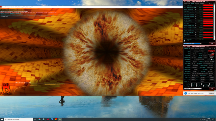Open the GPU Voltage sensor dropdown arrow
This screenshot has width=216, height=121.
click(x=195, y=35)
